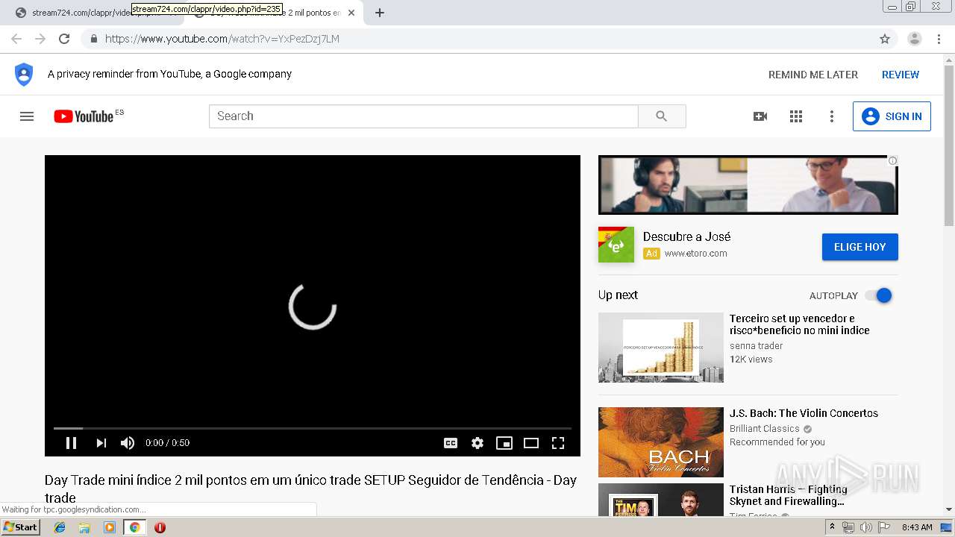Open the Terceiro set up vencedor thumbnail
Image resolution: width=955 pixels, height=537 pixels.
click(x=661, y=348)
